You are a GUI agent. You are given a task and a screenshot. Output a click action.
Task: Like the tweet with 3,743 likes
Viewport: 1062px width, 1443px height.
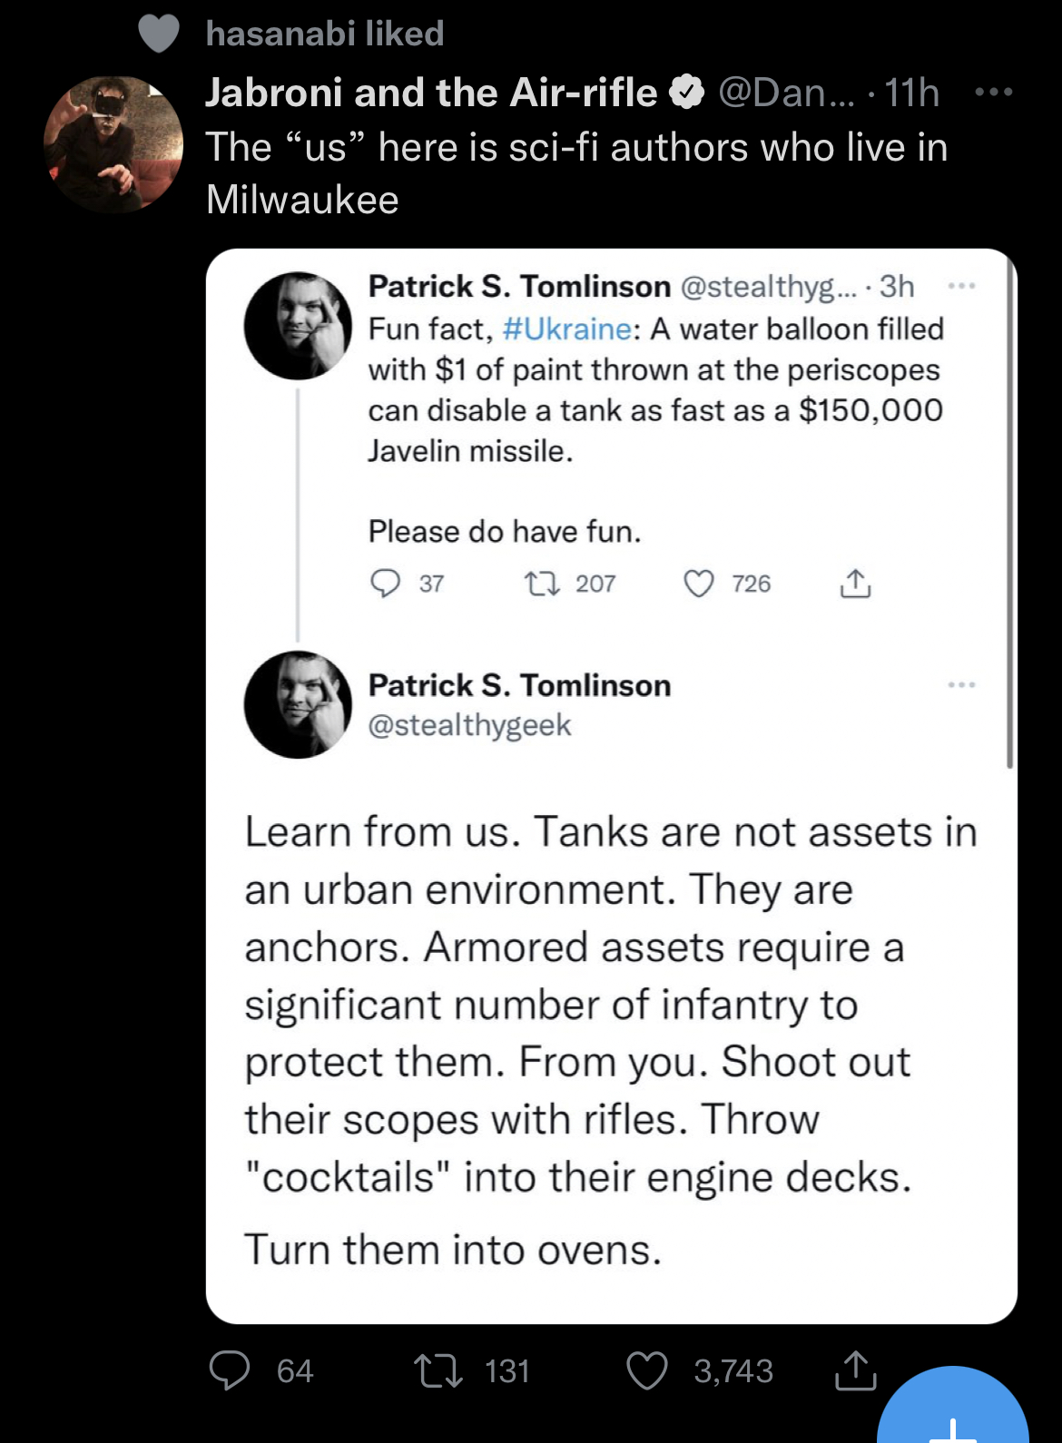pyautogui.click(x=647, y=1370)
